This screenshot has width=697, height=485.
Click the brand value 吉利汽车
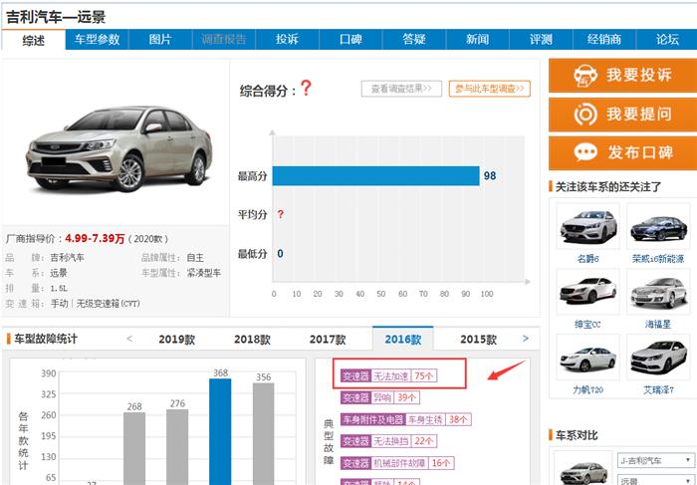point(67,257)
